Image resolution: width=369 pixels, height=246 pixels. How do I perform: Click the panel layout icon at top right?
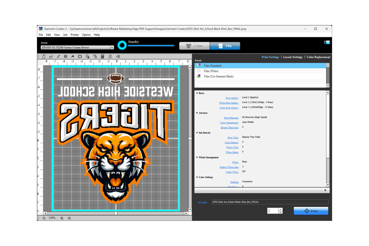coord(327,42)
